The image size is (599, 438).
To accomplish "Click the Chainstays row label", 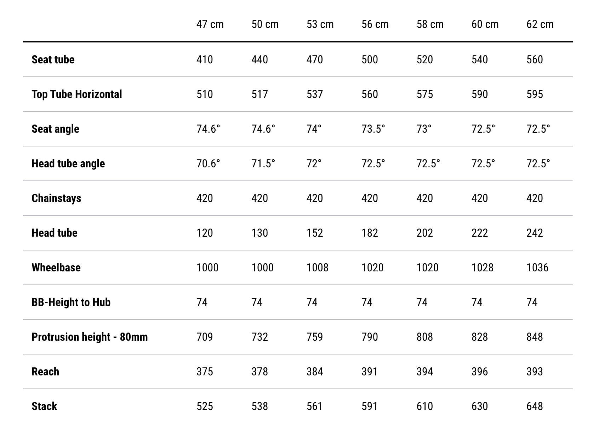I will (x=56, y=198).
